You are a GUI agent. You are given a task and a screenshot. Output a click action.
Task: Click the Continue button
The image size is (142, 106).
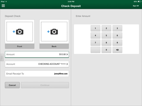pos(45,85)
